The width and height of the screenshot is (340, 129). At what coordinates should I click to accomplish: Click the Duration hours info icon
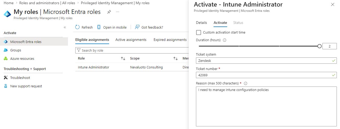coord(225,40)
